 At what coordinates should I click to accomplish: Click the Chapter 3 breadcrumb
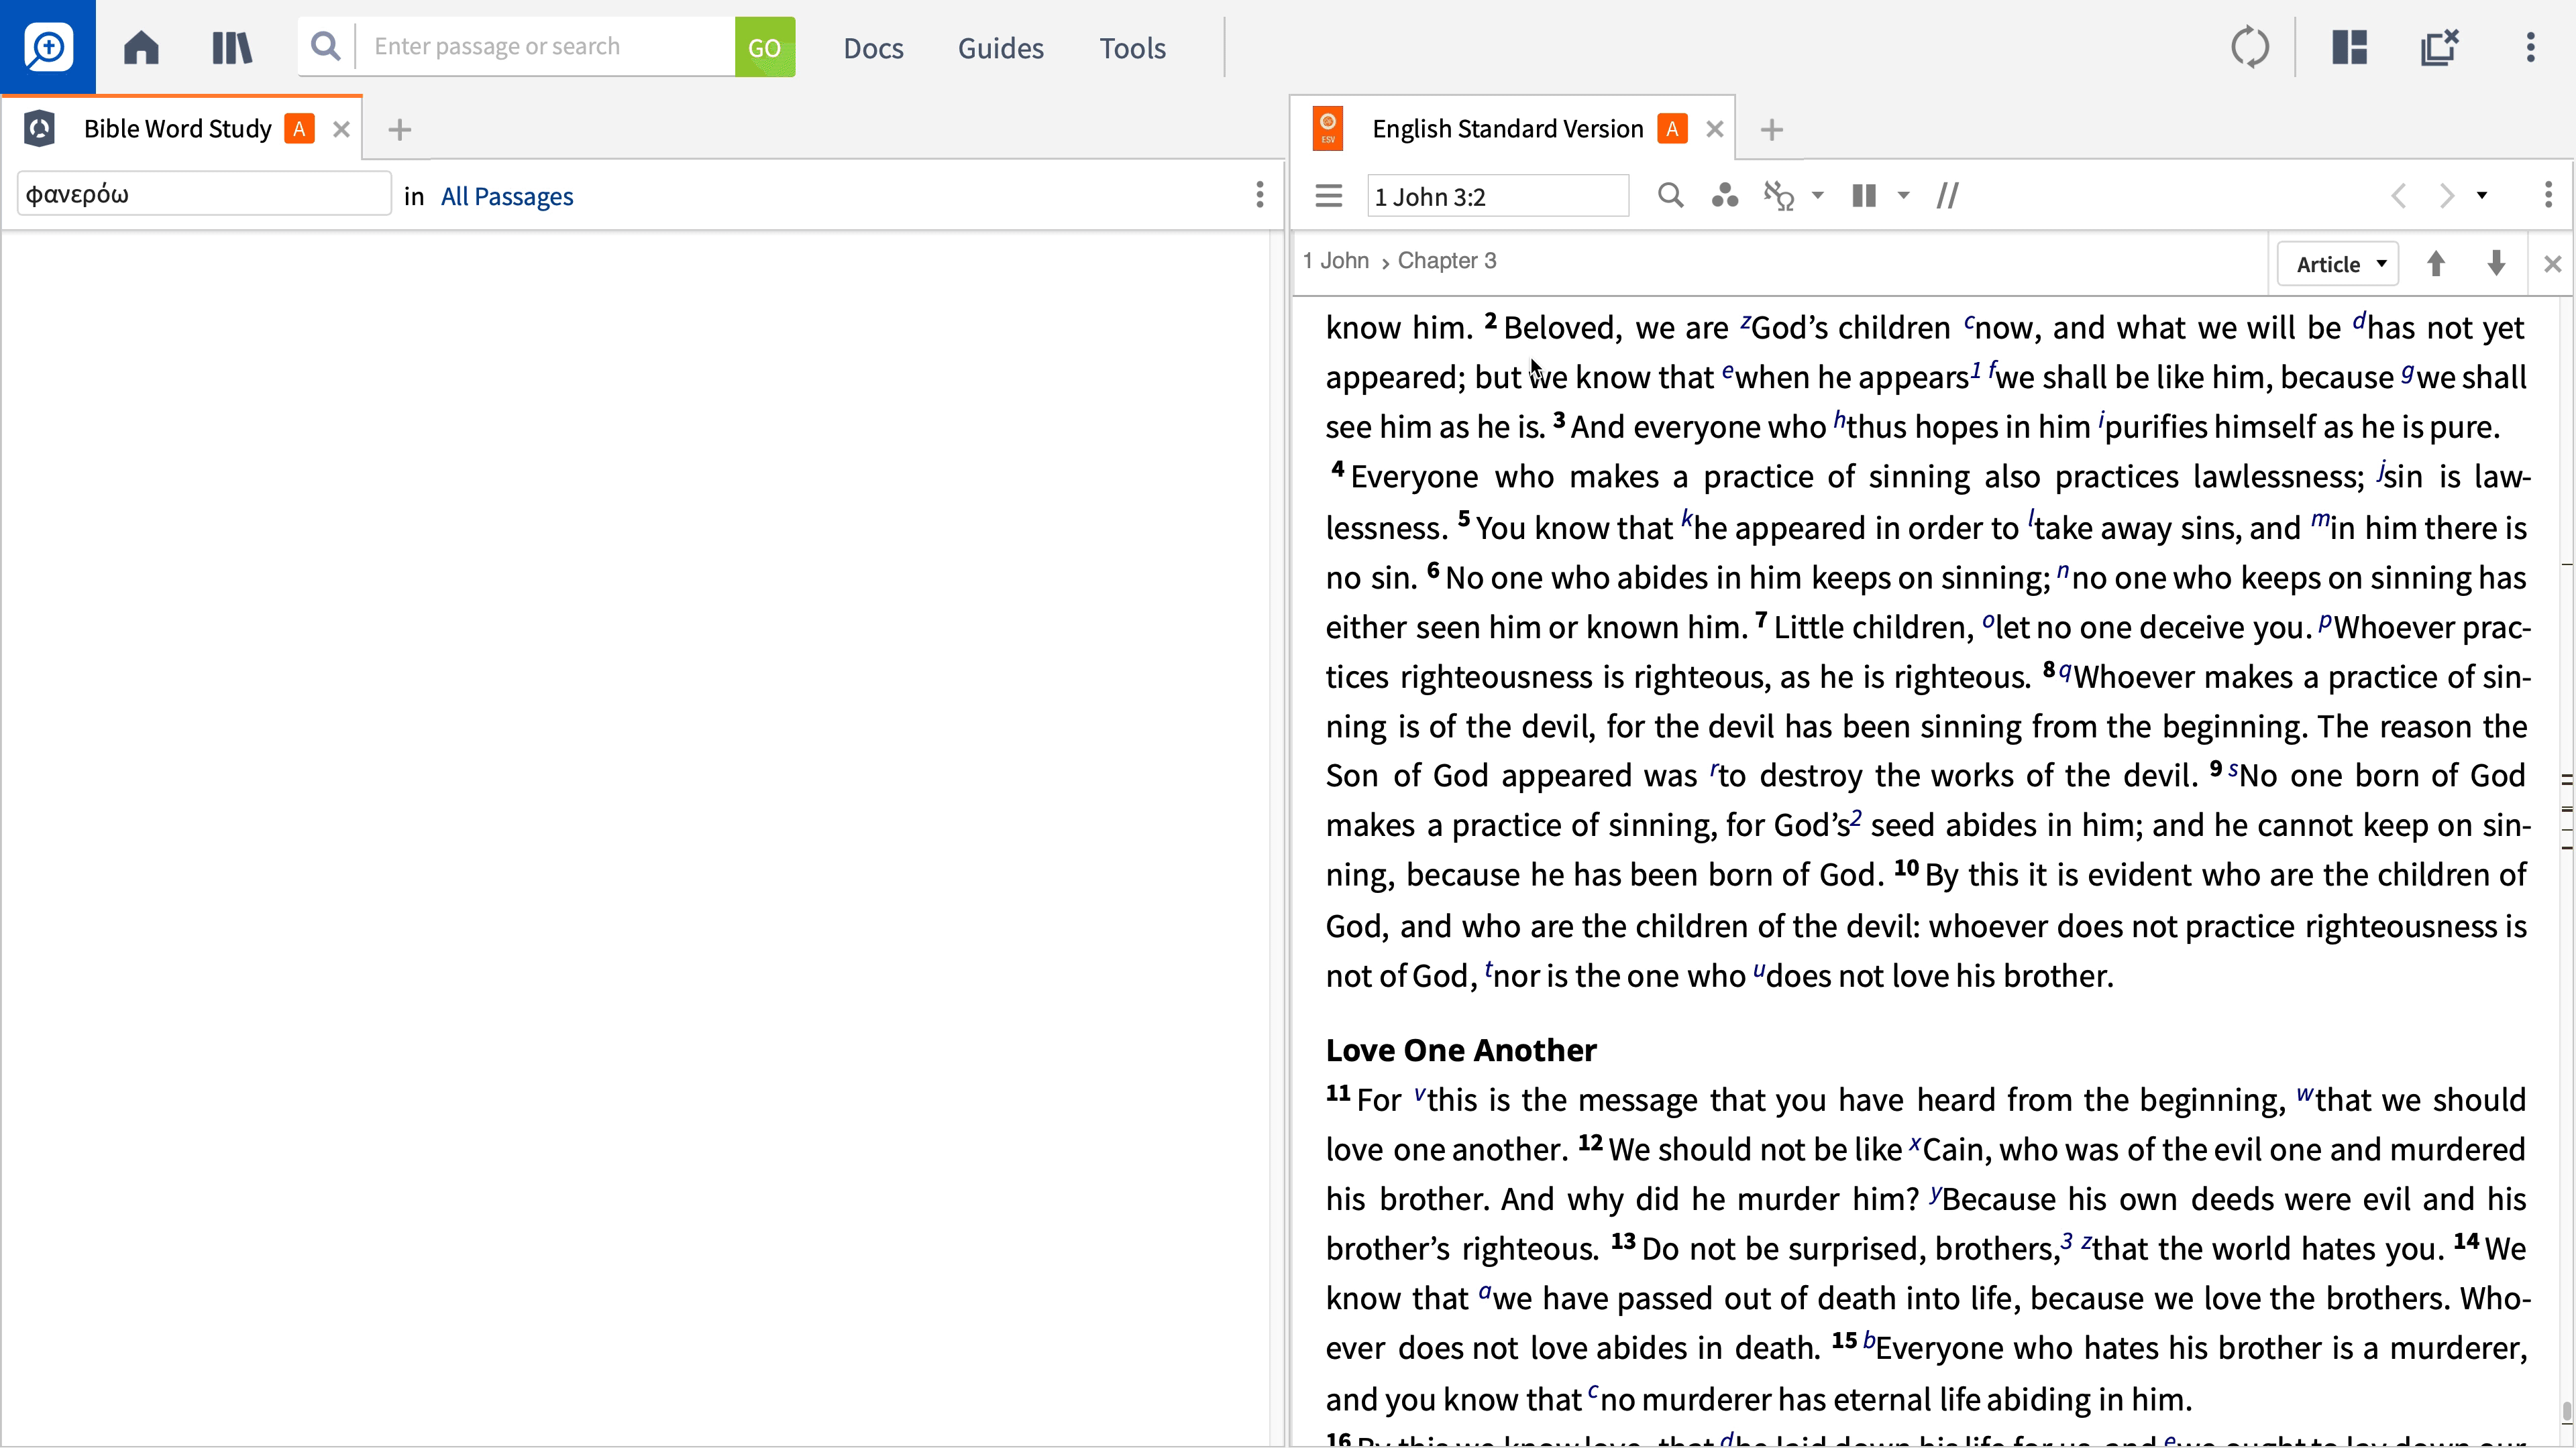(x=1447, y=261)
